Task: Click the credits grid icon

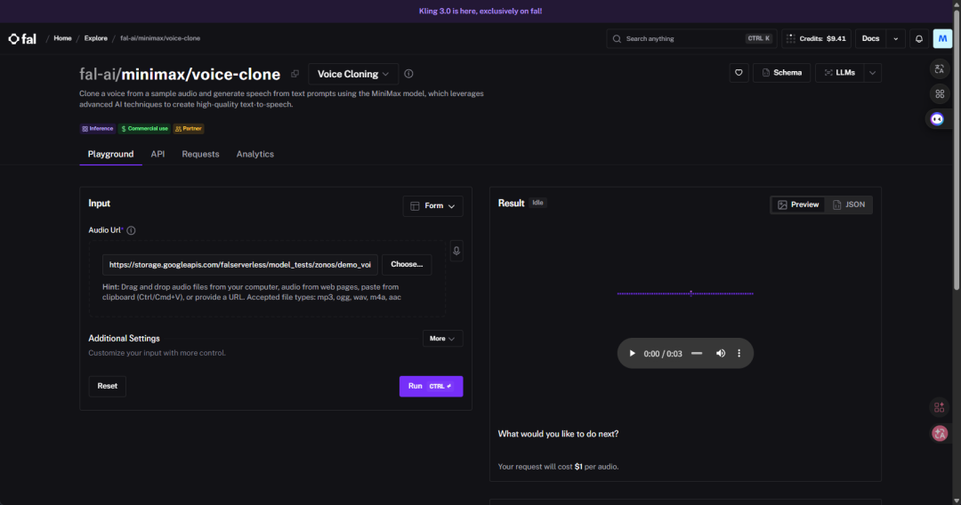Action: click(791, 38)
